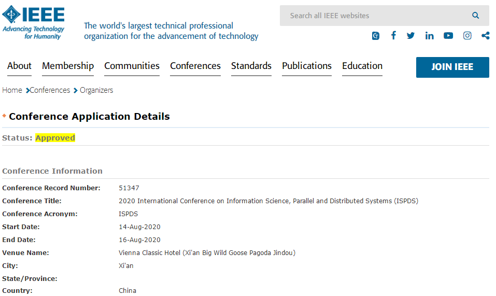496x296 pixels.
Task: Click the Start Date label
Action: pyautogui.click(x=21, y=227)
